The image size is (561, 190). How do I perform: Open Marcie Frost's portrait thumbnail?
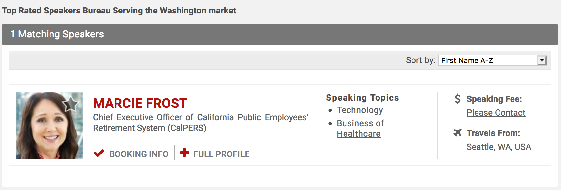tap(49, 125)
